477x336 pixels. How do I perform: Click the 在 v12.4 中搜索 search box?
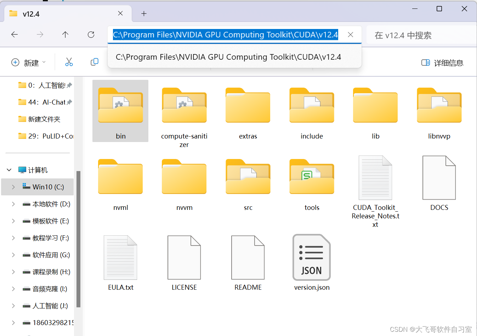(x=421, y=35)
